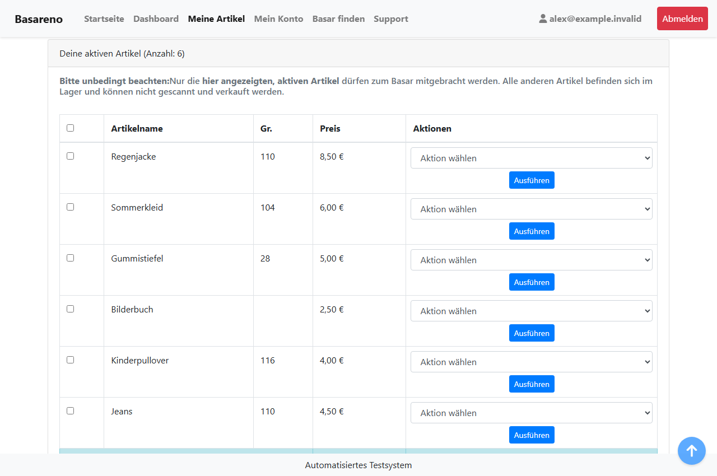
Task: Click the Meine Artikel navigation item
Action: 216,18
